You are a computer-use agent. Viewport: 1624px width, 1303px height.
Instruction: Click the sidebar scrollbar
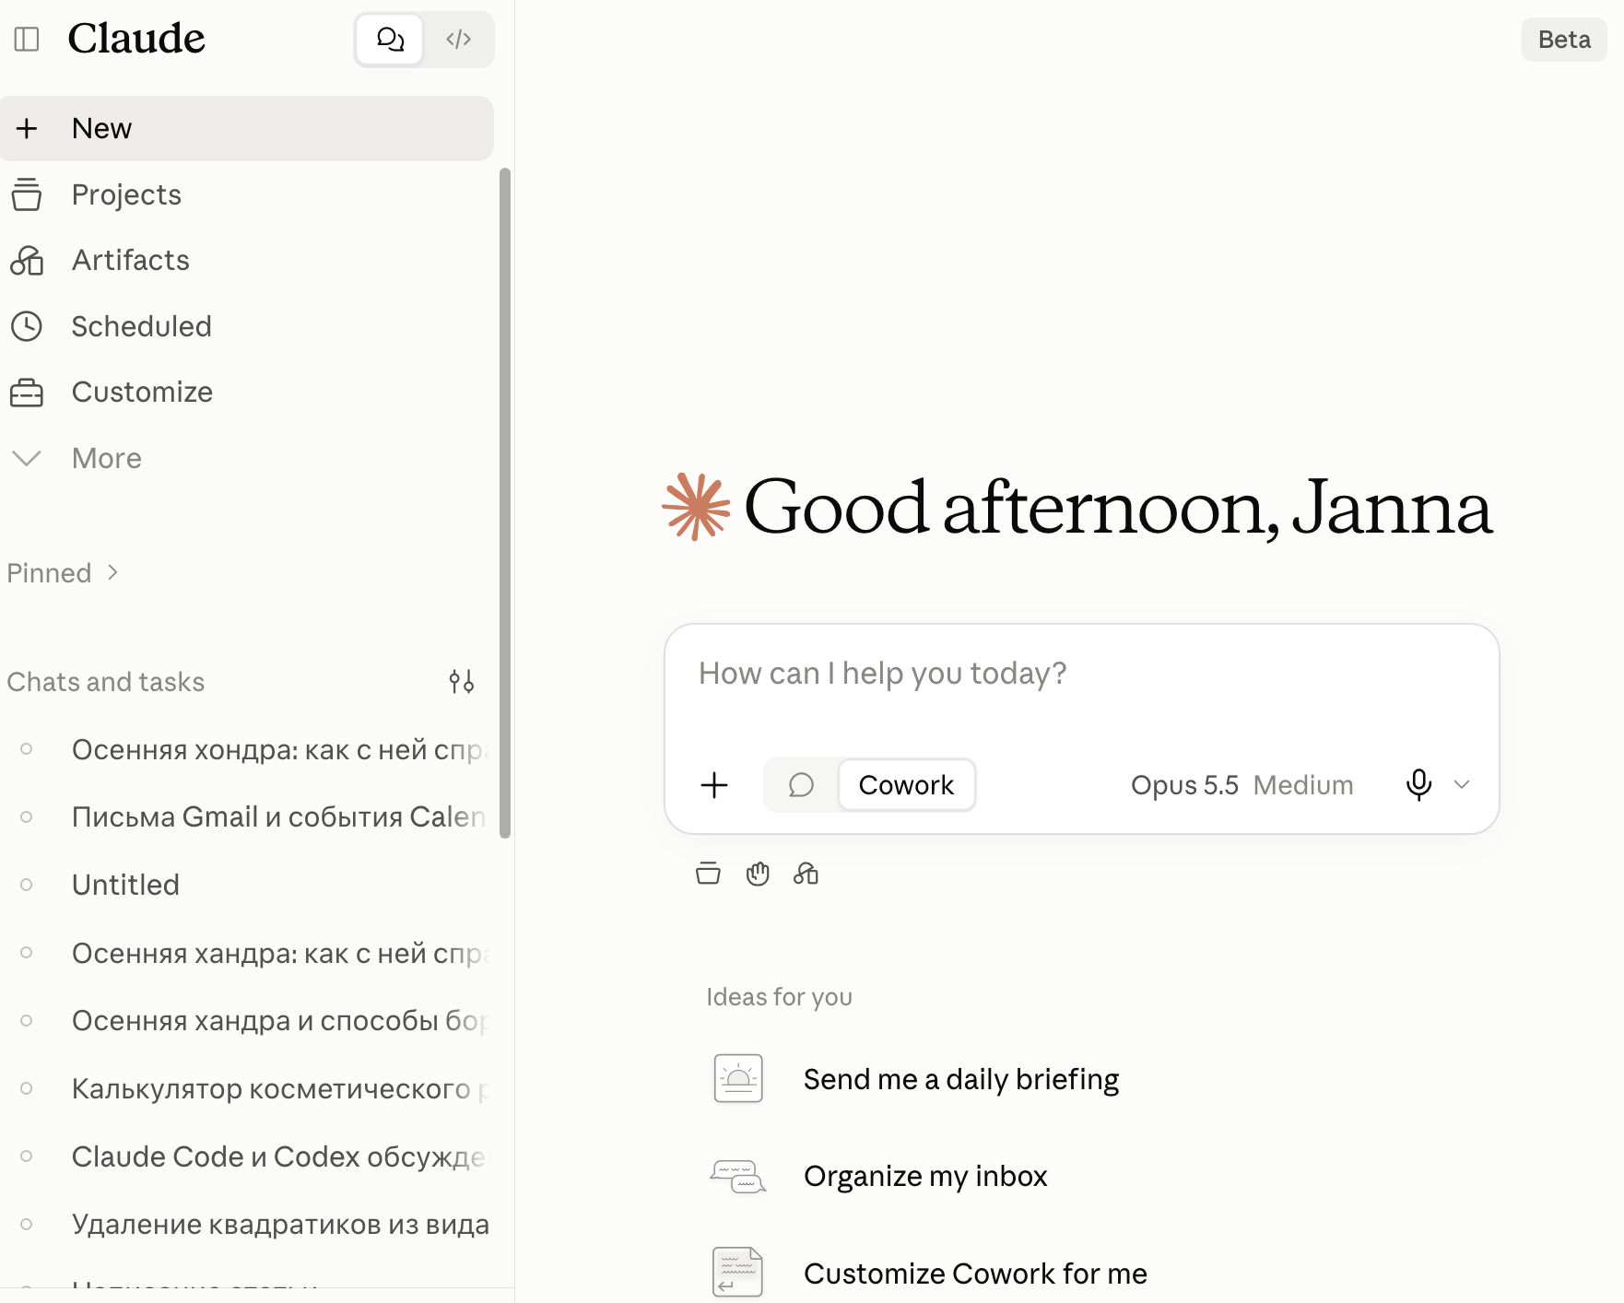[504, 503]
